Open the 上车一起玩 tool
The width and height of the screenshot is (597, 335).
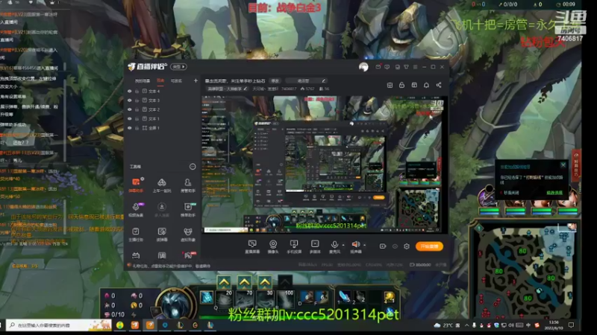point(162,185)
